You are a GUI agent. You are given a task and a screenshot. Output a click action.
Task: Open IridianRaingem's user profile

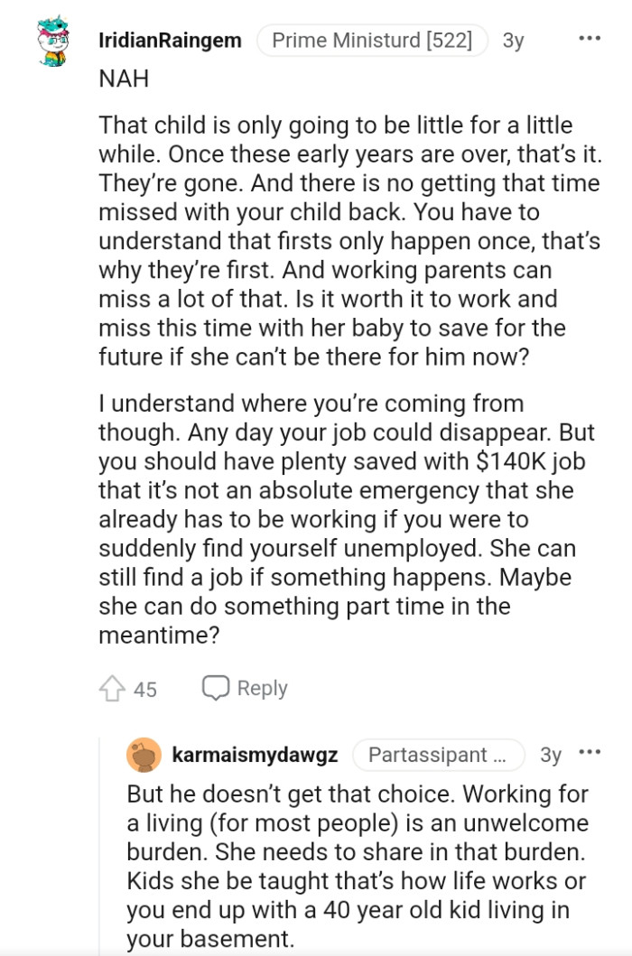coord(172,40)
